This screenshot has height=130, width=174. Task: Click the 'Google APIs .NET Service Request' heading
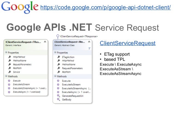pyautogui.click(x=83, y=27)
